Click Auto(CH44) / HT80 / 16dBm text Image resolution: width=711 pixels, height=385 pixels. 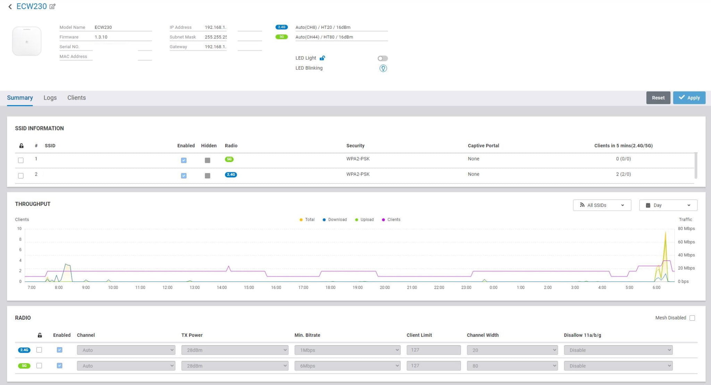(x=324, y=37)
